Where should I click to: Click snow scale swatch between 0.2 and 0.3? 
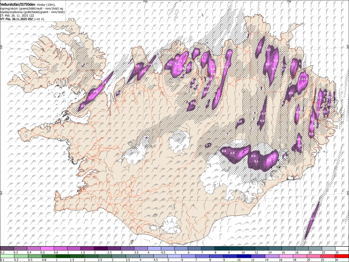click(7, 248)
